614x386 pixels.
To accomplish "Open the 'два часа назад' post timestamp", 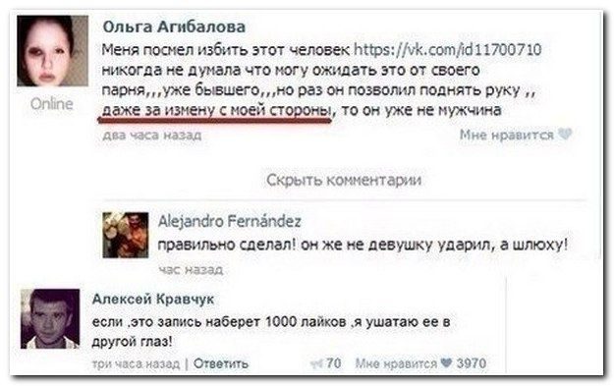I will click(x=152, y=136).
